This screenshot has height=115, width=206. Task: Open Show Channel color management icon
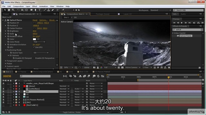tap(101, 67)
